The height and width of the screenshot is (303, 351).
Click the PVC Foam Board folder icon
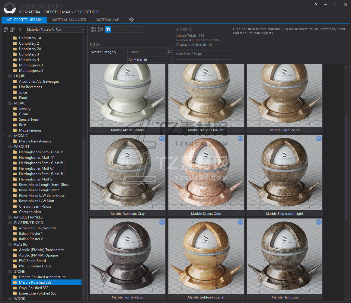tap(15, 261)
